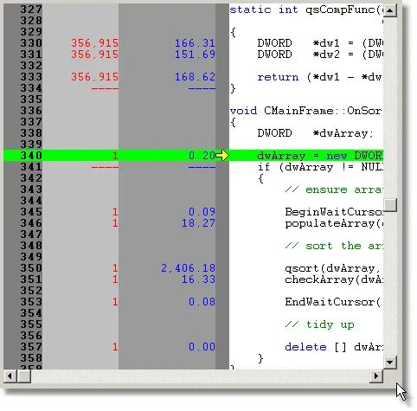Screen dimensions: 417x411
Task: Click visit count 356,915 on line 330
Action: click(95, 43)
